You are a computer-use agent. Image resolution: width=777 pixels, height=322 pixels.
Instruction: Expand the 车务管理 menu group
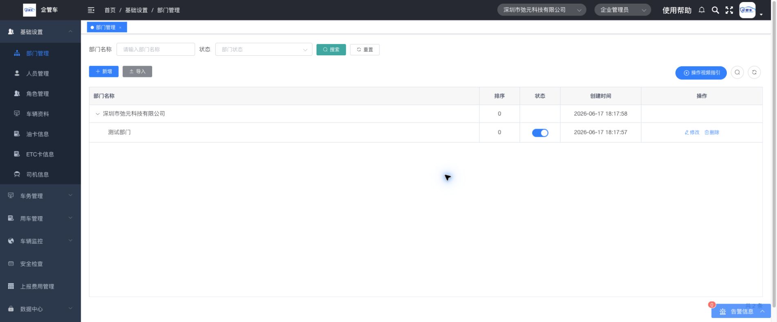click(x=40, y=196)
